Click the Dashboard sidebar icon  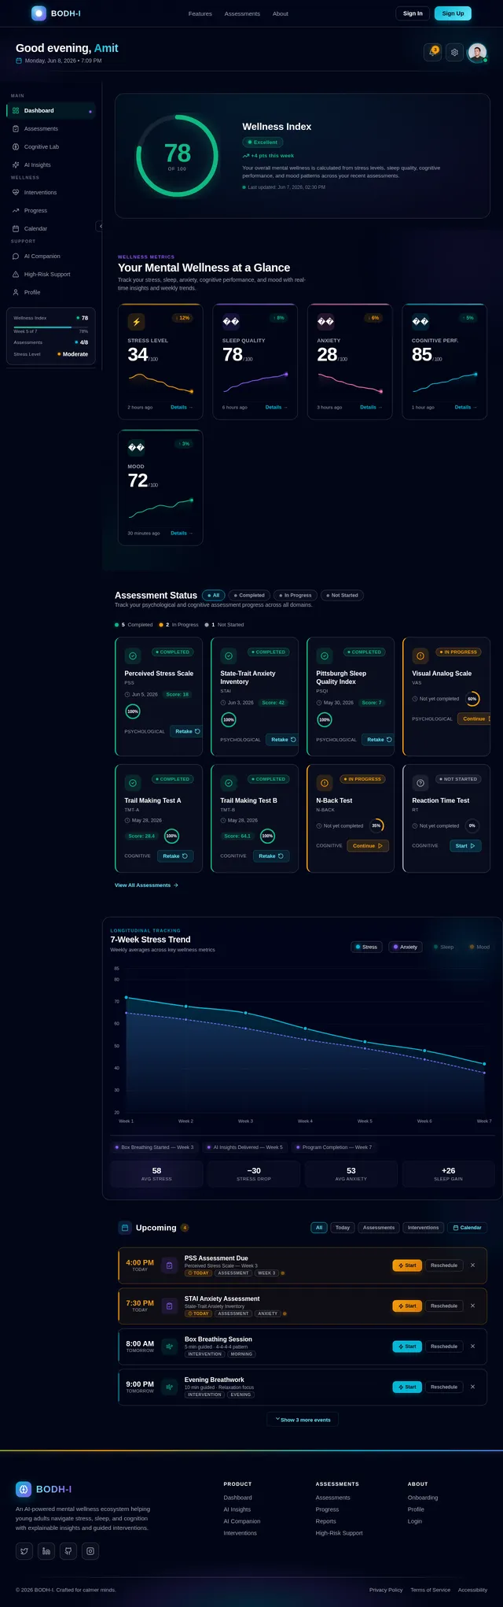click(16, 110)
